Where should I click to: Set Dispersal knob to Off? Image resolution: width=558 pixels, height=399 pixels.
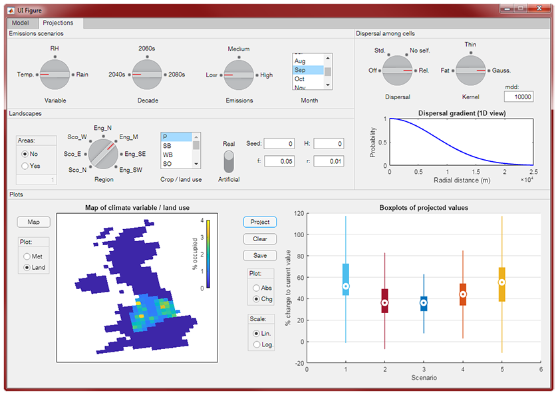[372, 71]
